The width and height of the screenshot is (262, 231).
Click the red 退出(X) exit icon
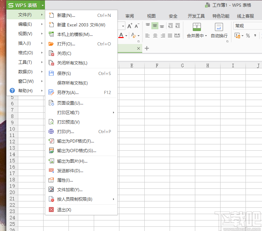click(x=51, y=210)
